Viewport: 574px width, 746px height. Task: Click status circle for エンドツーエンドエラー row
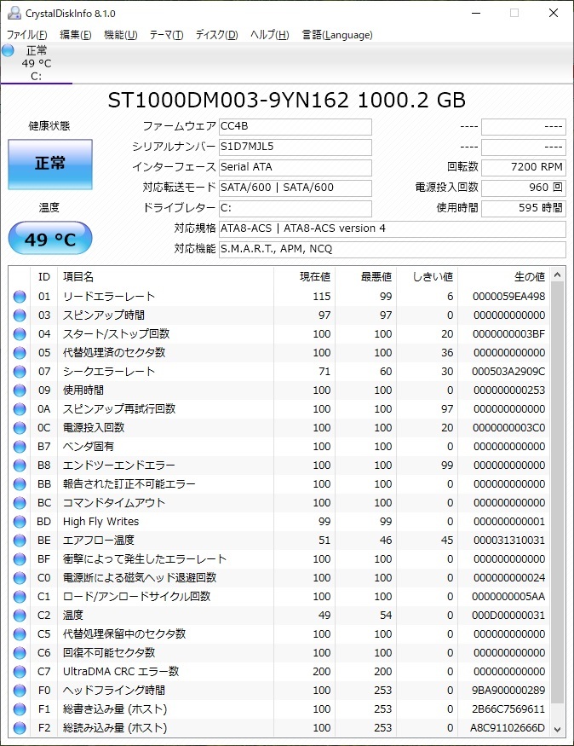tap(20, 466)
